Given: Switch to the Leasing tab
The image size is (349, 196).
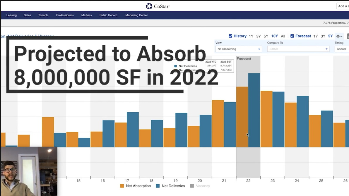Looking at the screenshot, I should pyautogui.click(x=11, y=15).
